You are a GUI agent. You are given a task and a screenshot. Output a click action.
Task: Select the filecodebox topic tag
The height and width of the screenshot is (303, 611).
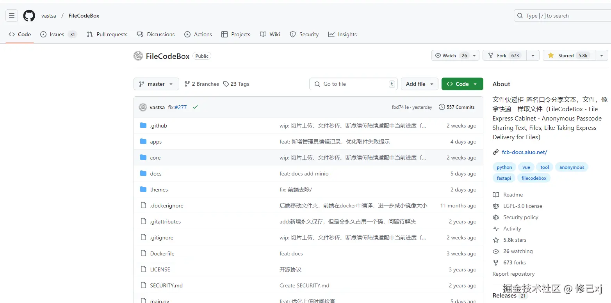pyautogui.click(x=534, y=178)
